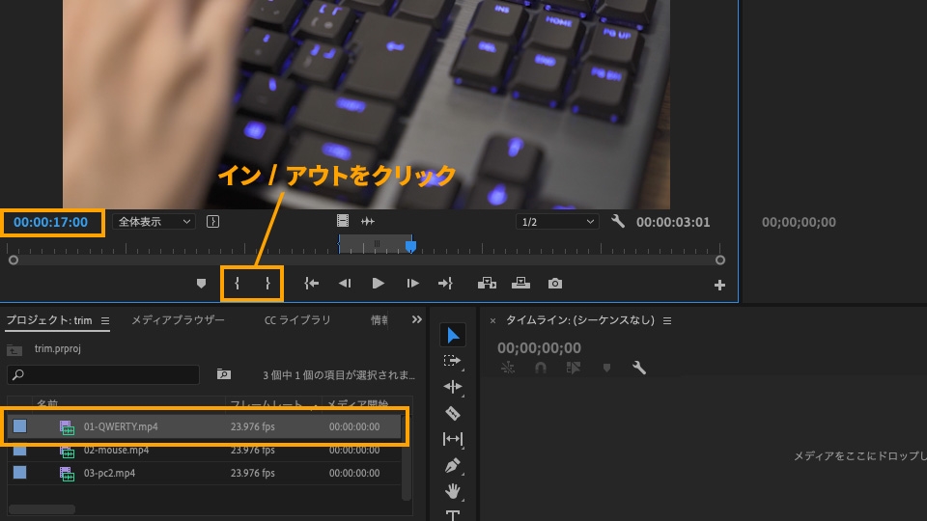This screenshot has height=521, width=927.
Task: Select the Hand tool
Action: (453, 491)
